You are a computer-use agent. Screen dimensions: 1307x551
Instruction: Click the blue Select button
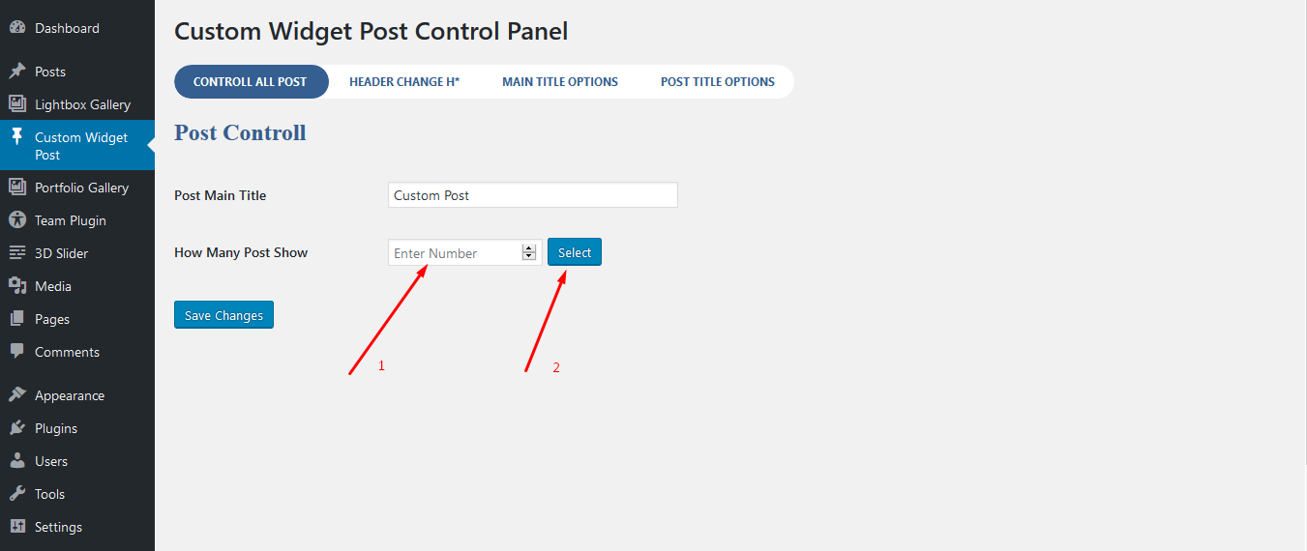tap(575, 252)
